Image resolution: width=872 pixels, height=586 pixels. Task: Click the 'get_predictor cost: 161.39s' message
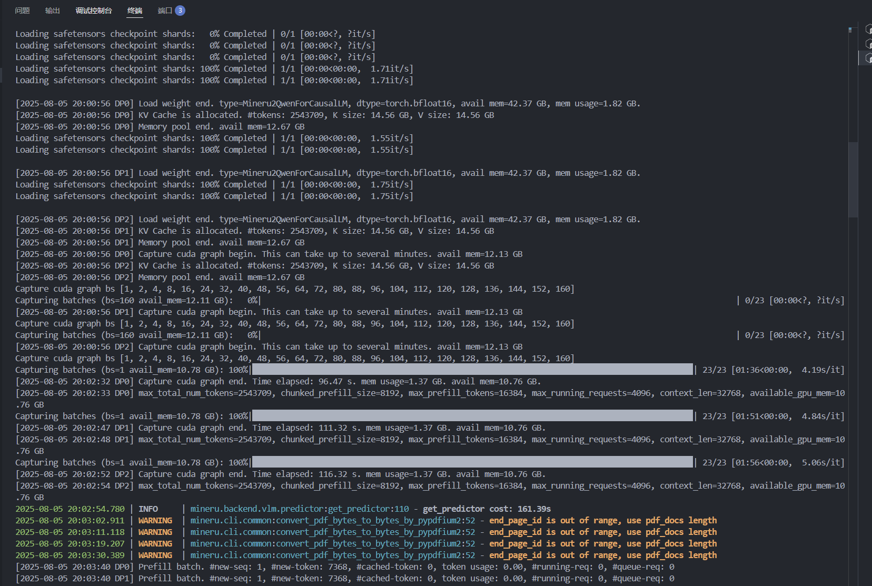(487, 509)
